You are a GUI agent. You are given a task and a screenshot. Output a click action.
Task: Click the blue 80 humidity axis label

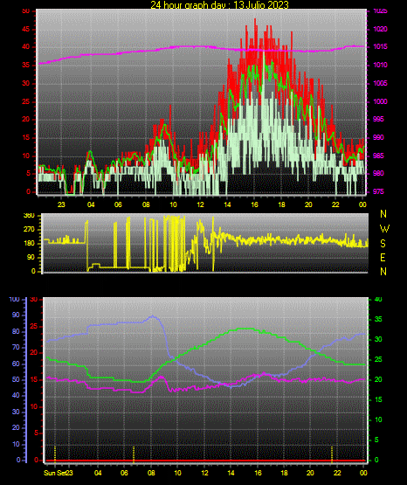16,331
